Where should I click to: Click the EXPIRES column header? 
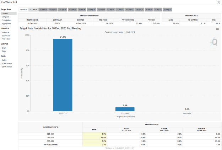click(81, 20)
